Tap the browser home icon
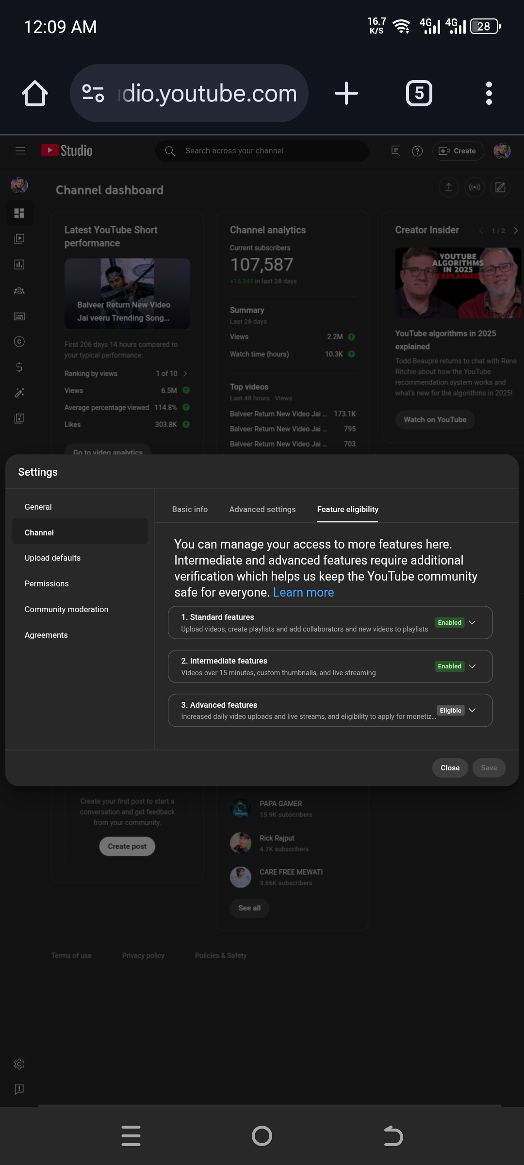 (x=35, y=93)
